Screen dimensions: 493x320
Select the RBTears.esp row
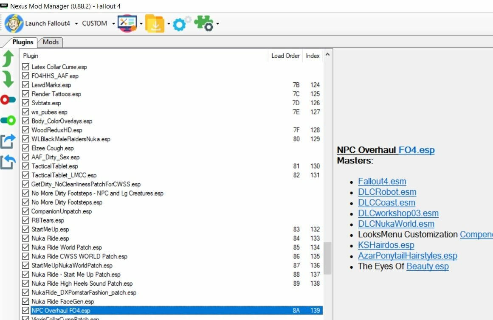(x=172, y=220)
